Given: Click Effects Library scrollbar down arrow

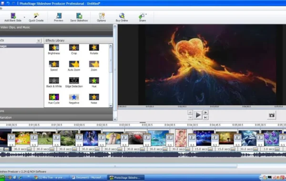Looking at the screenshot, I should click(x=111, y=106).
